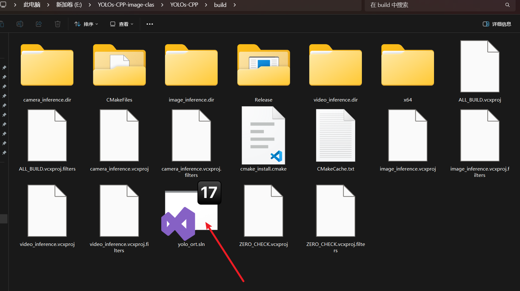Screen dimensions: 520x291
Task: Select the cmake_install.cmake file icon
Action: (x=263, y=135)
